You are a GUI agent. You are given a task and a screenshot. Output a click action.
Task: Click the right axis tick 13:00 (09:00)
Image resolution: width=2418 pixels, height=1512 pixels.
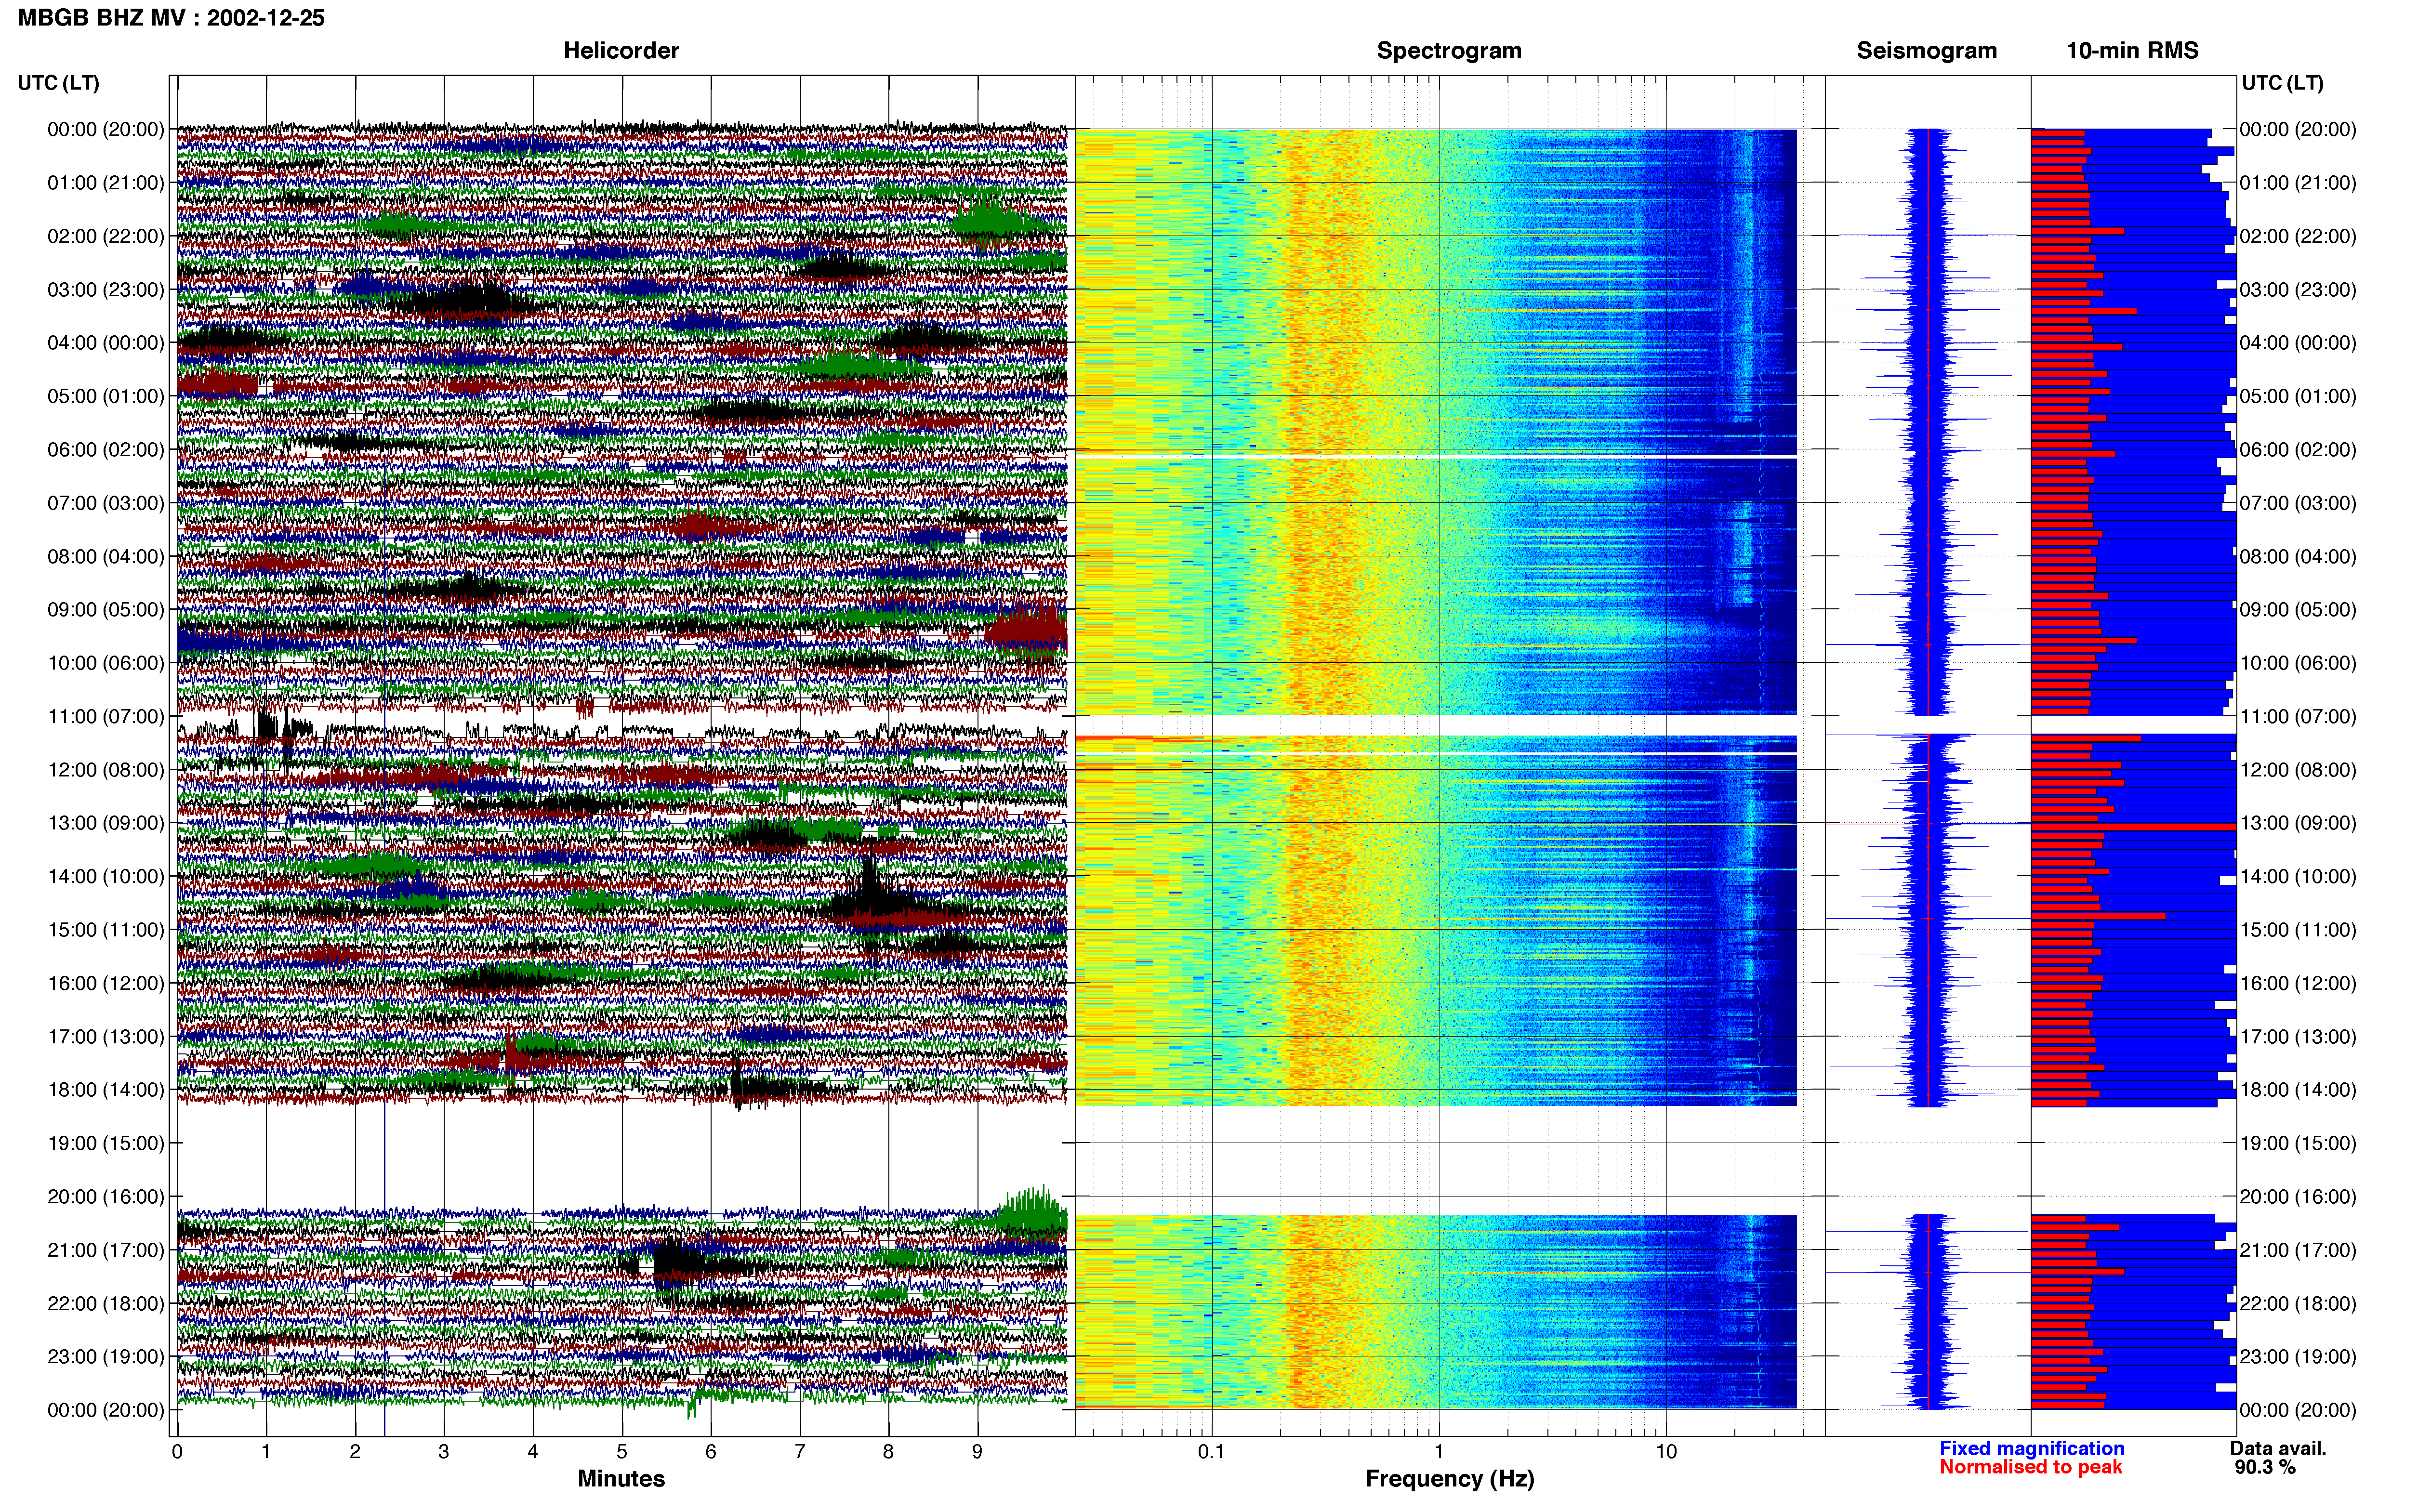[x=2298, y=823]
